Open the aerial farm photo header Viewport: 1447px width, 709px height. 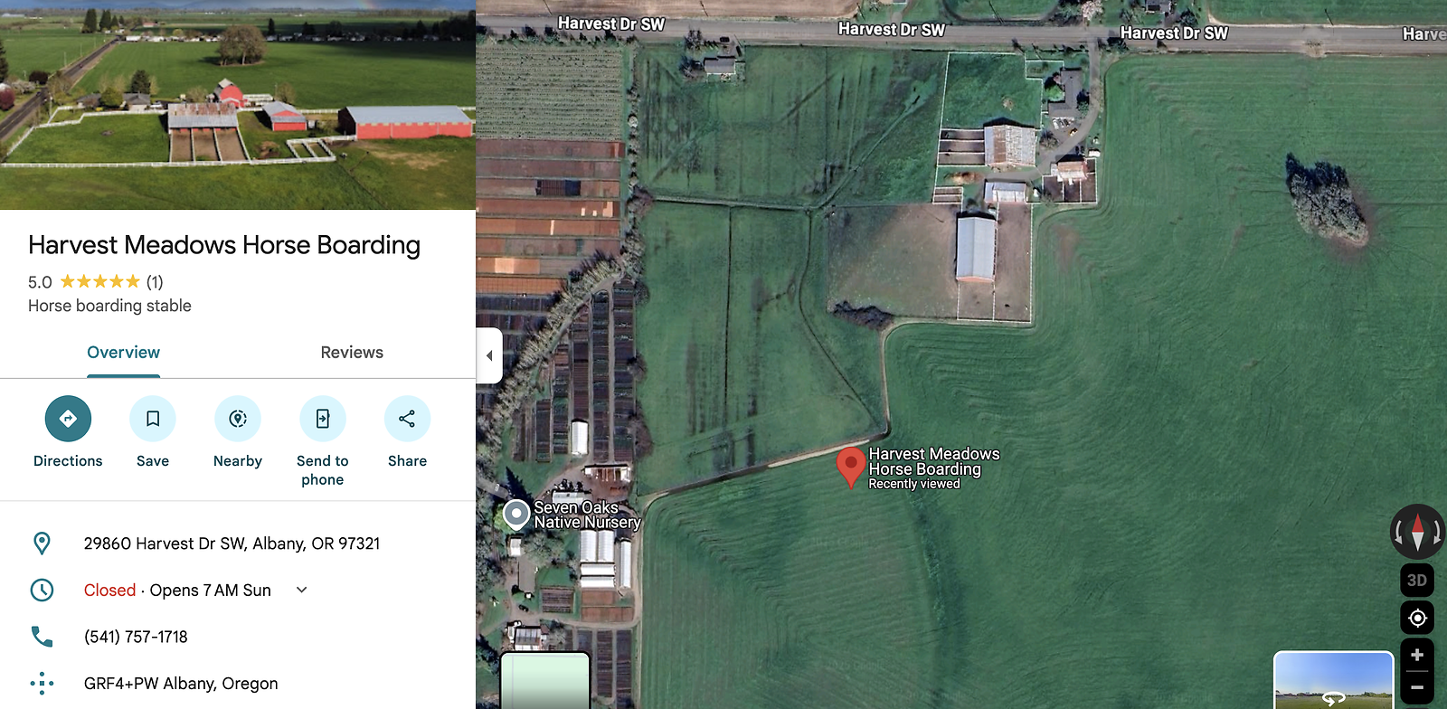(x=238, y=105)
